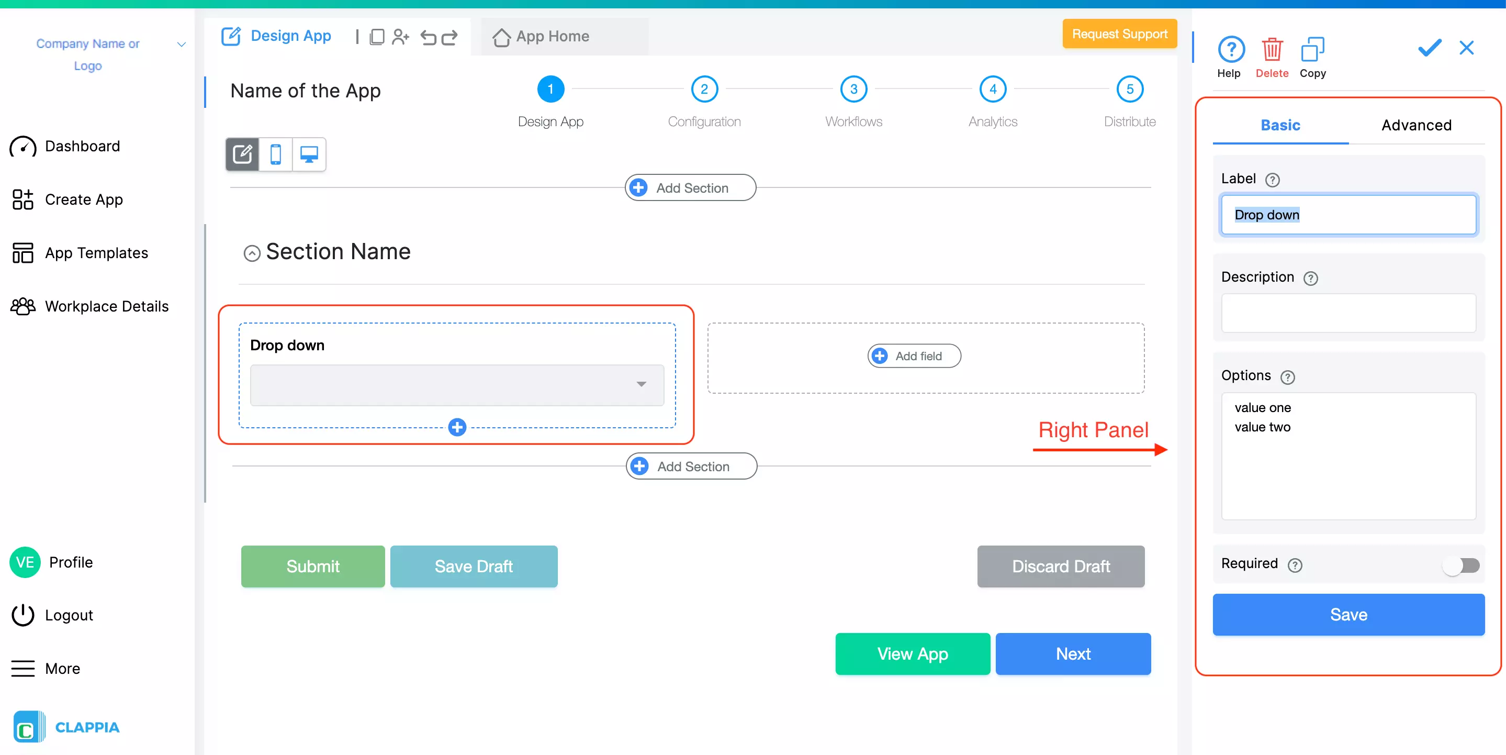
Task: Toggle the Required switch
Action: (1460, 565)
